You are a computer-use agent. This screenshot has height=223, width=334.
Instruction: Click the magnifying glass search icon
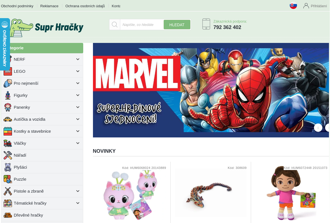(115, 25)
